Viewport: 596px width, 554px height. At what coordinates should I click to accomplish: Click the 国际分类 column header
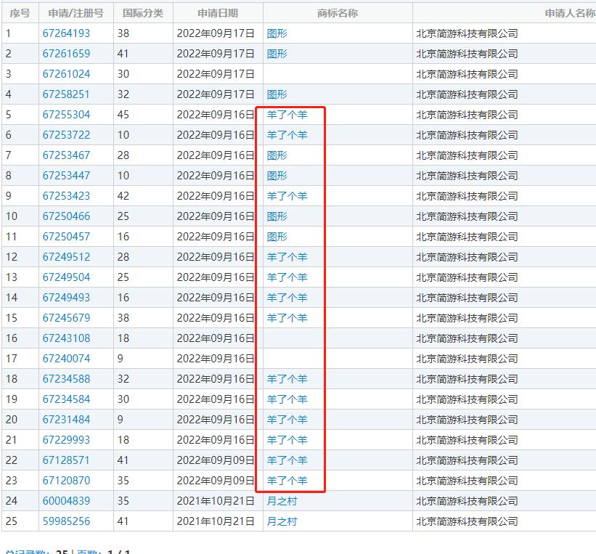coord(143,13)
